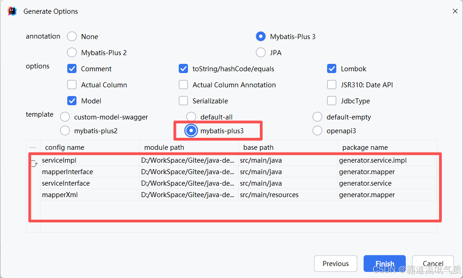This screenshot has width=463, height=278.
Task: Click the refresh icon beside serviceImpl row
Action: coord(34,164)
